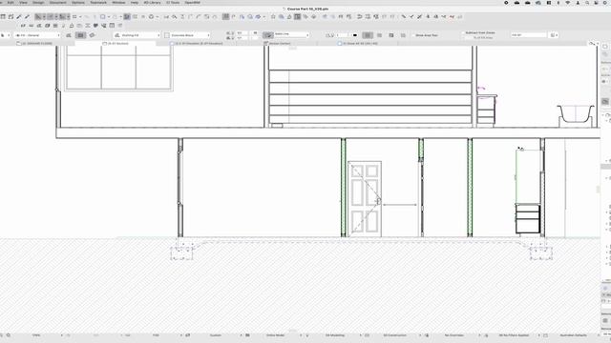Select the bathtub on the upper floor
This screenshot has height=343, width=611.
(x=576, y=115)
